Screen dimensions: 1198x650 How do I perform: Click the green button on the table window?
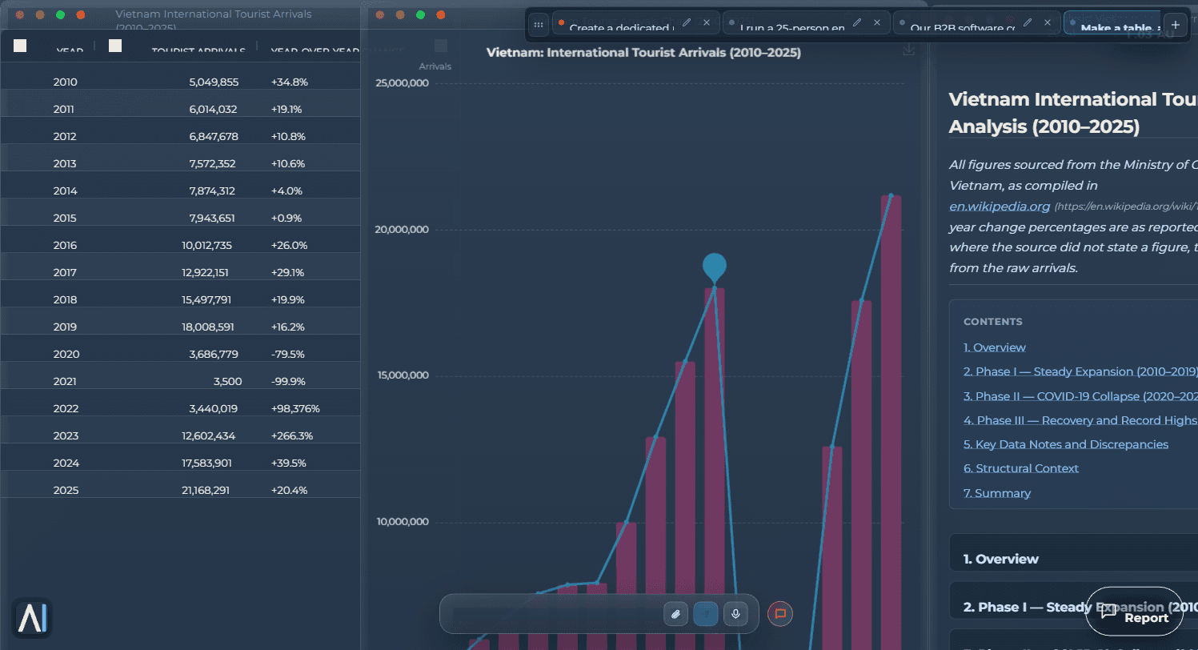pos(60,14)
